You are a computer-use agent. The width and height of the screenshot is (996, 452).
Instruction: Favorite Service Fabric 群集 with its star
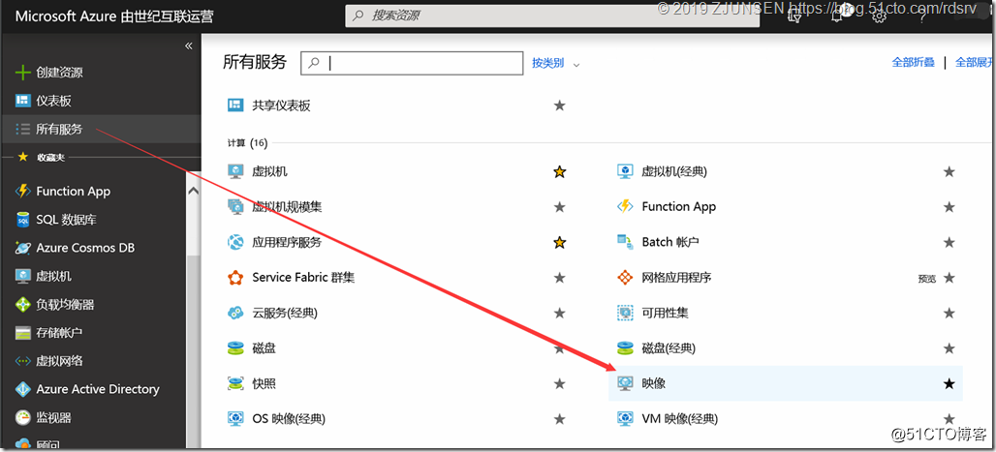(x=560, y=278)
